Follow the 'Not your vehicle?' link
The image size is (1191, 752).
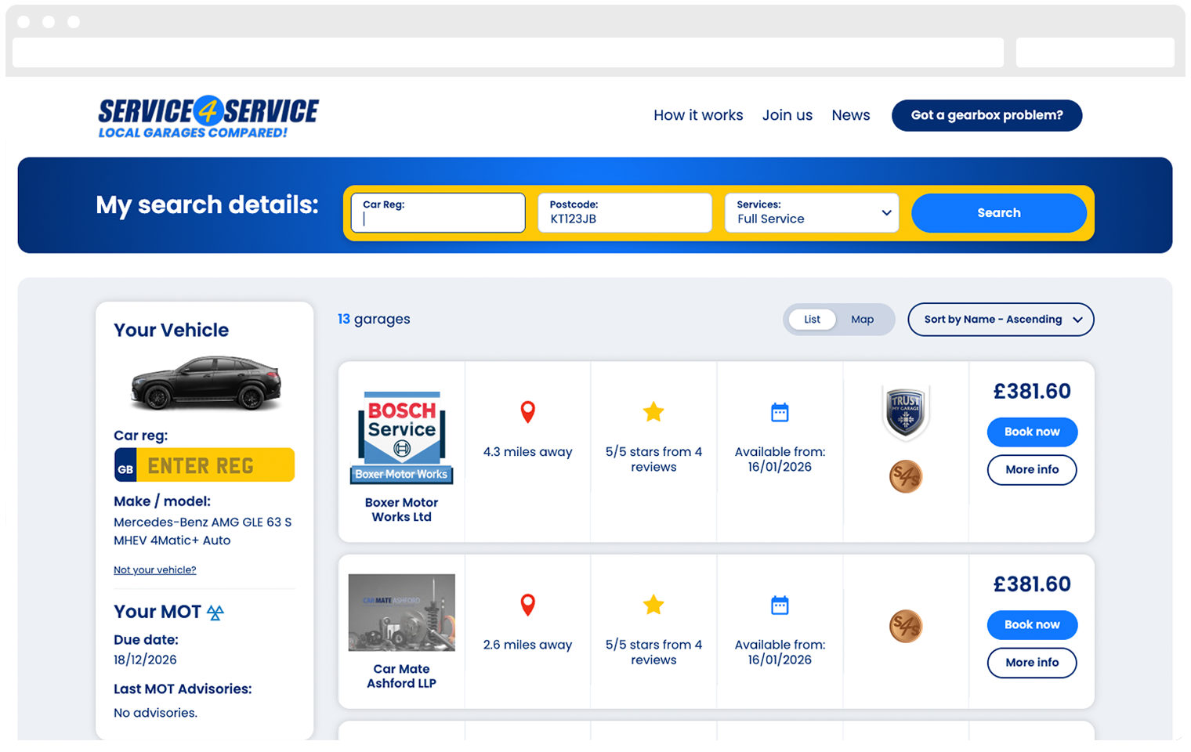coord(155,570)
